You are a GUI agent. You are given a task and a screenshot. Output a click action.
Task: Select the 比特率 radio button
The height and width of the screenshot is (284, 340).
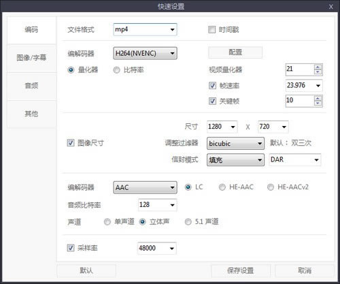coord(116,70)
